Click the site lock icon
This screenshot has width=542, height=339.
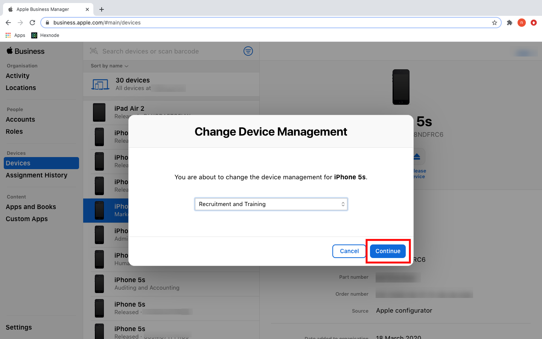coord(47,23)
